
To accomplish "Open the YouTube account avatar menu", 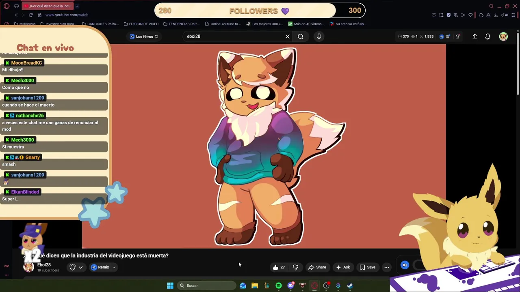I will (503, 36).
